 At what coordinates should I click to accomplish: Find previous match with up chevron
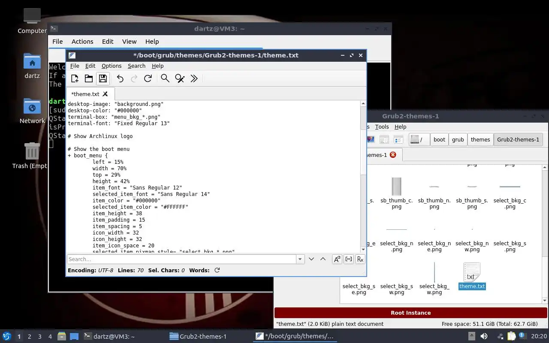coord(323,259)
